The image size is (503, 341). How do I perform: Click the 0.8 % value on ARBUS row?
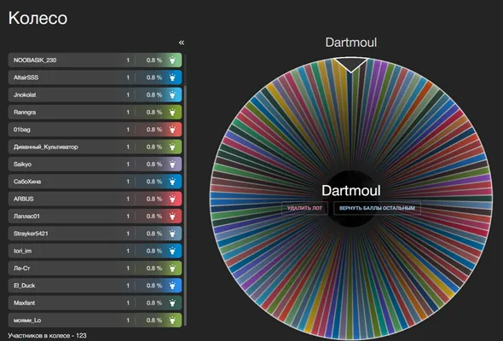154,199
